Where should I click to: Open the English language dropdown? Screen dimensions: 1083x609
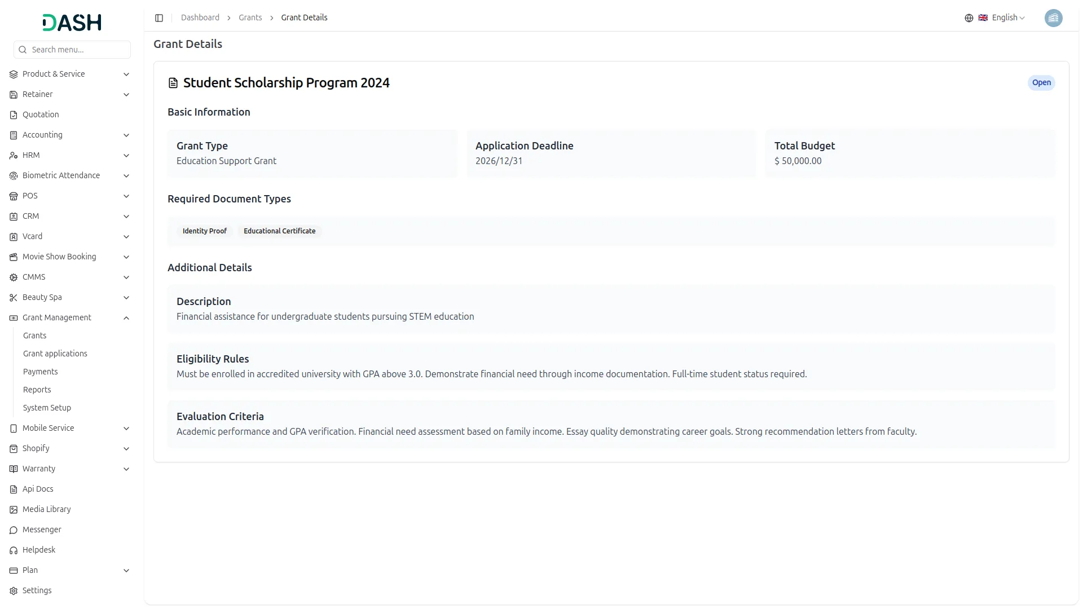point(1007,18)
